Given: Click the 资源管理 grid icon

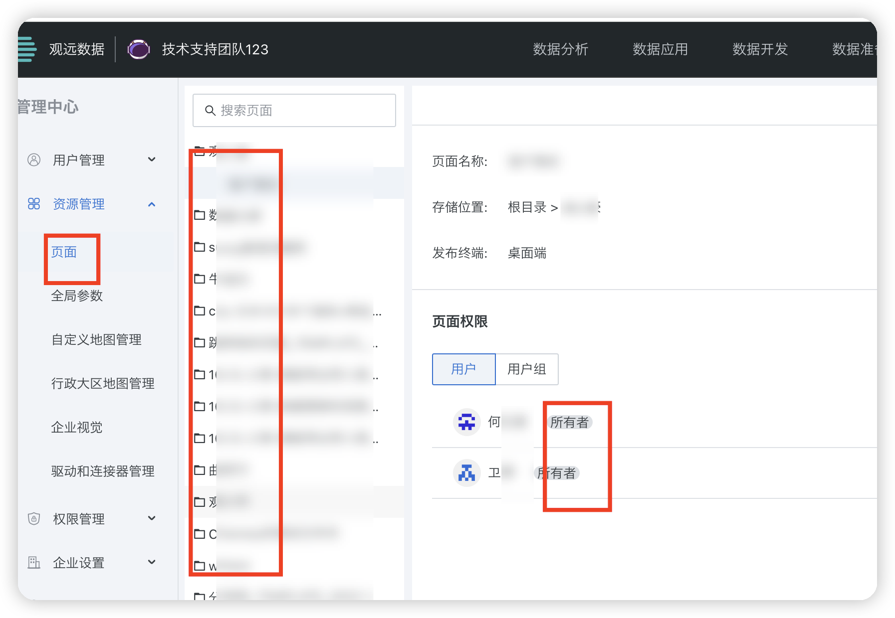Looking at the screenshot, I should pos(34,204).
